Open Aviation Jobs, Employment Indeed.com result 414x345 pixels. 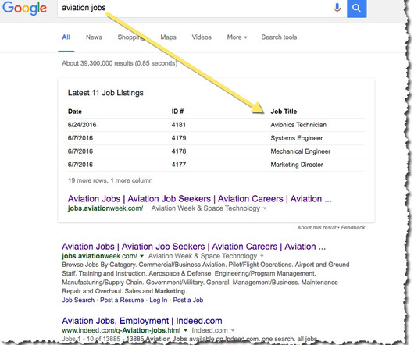(x=142, y=321)
